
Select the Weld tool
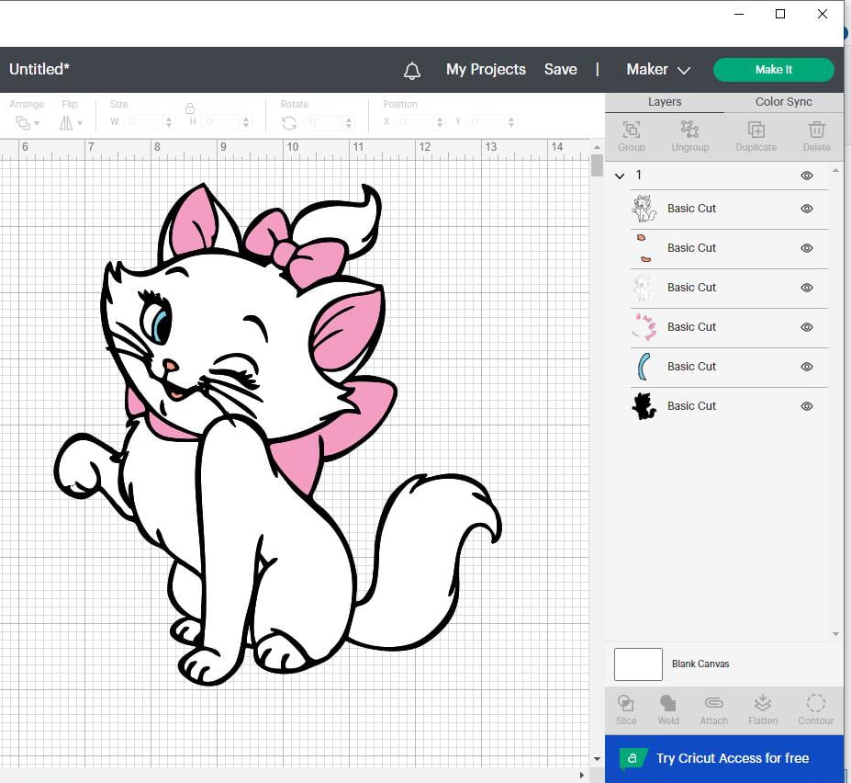pos(668,709)
